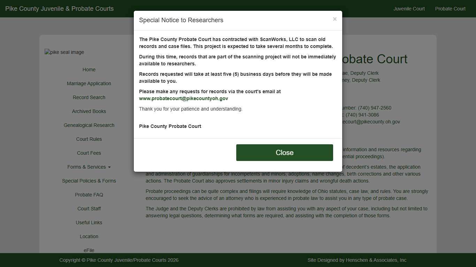Image resolution: width=476 pixels, height=267 pixels.
Task: Switch to Probate Court in header
Action: pos(450,9)
